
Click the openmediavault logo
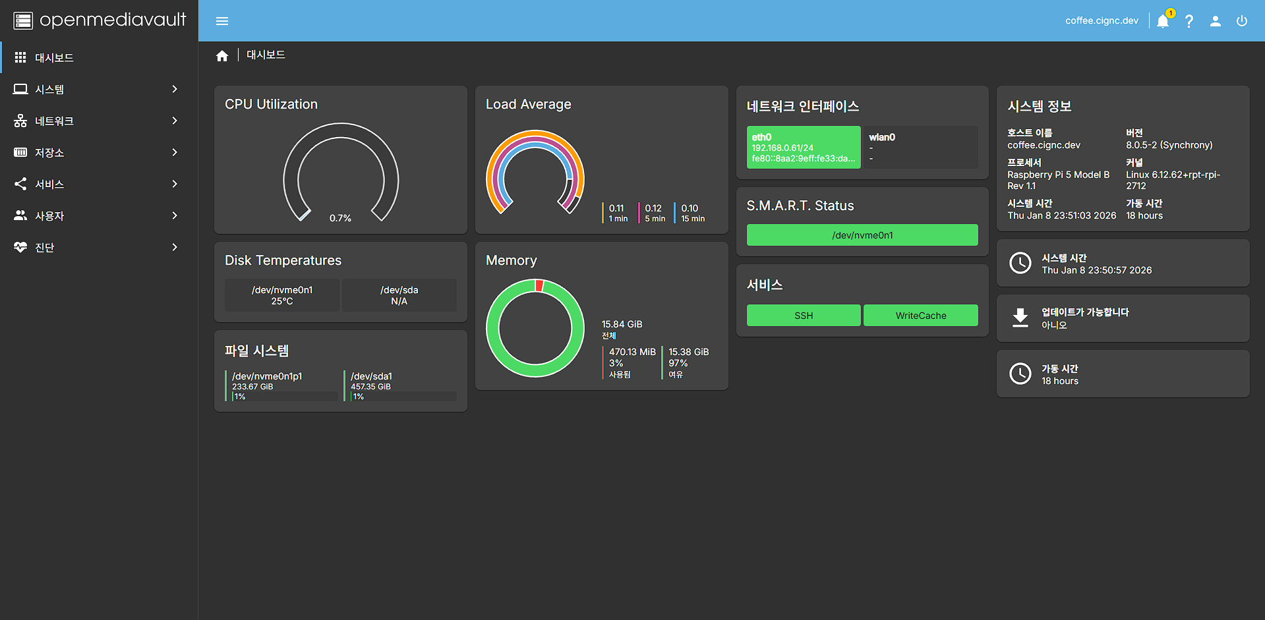pyautogui.click(x=99, y=20)
